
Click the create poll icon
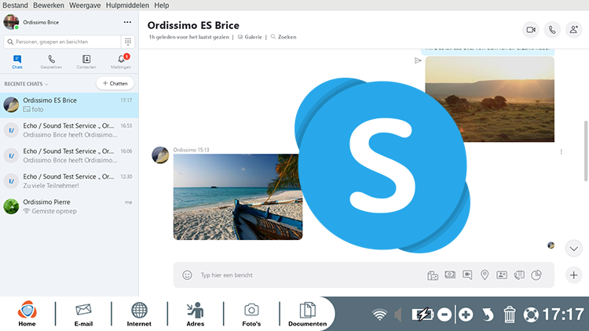(536, 275)
